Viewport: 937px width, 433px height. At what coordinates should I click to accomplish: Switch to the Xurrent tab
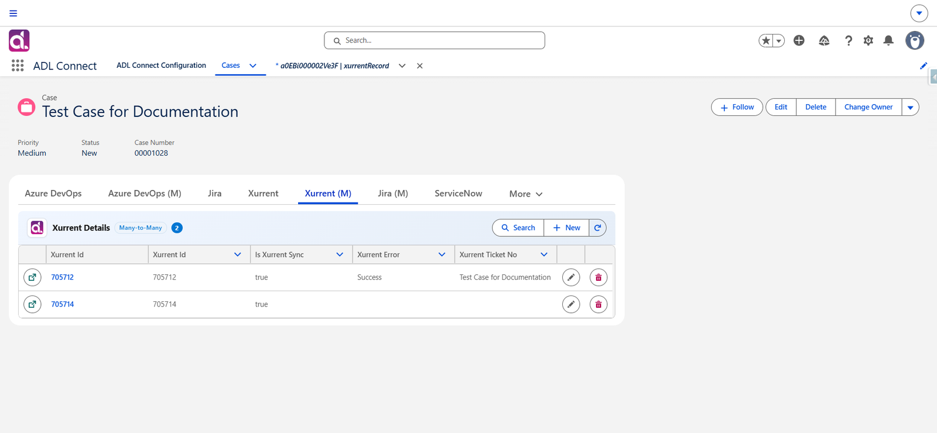pos(264,194)
